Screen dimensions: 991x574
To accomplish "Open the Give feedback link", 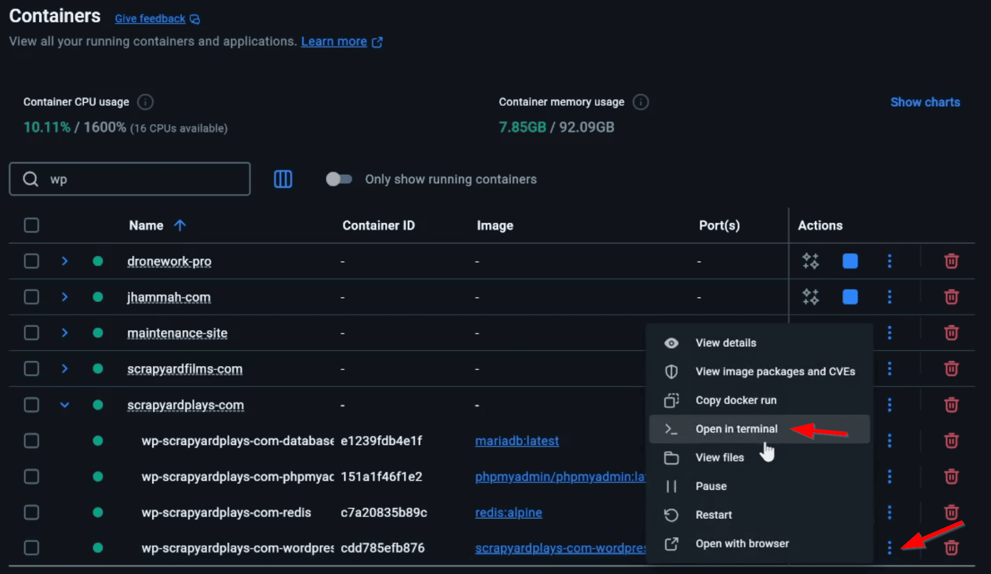I will [x=149, y=18].
